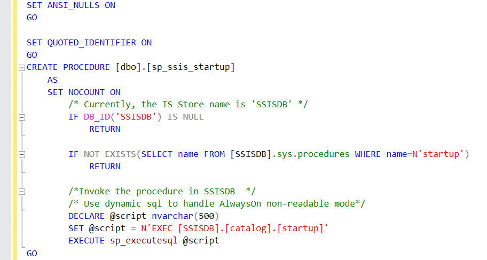Collapse the Invoke procedure comment block
The image size is (487, 260).
click(21, 191)
